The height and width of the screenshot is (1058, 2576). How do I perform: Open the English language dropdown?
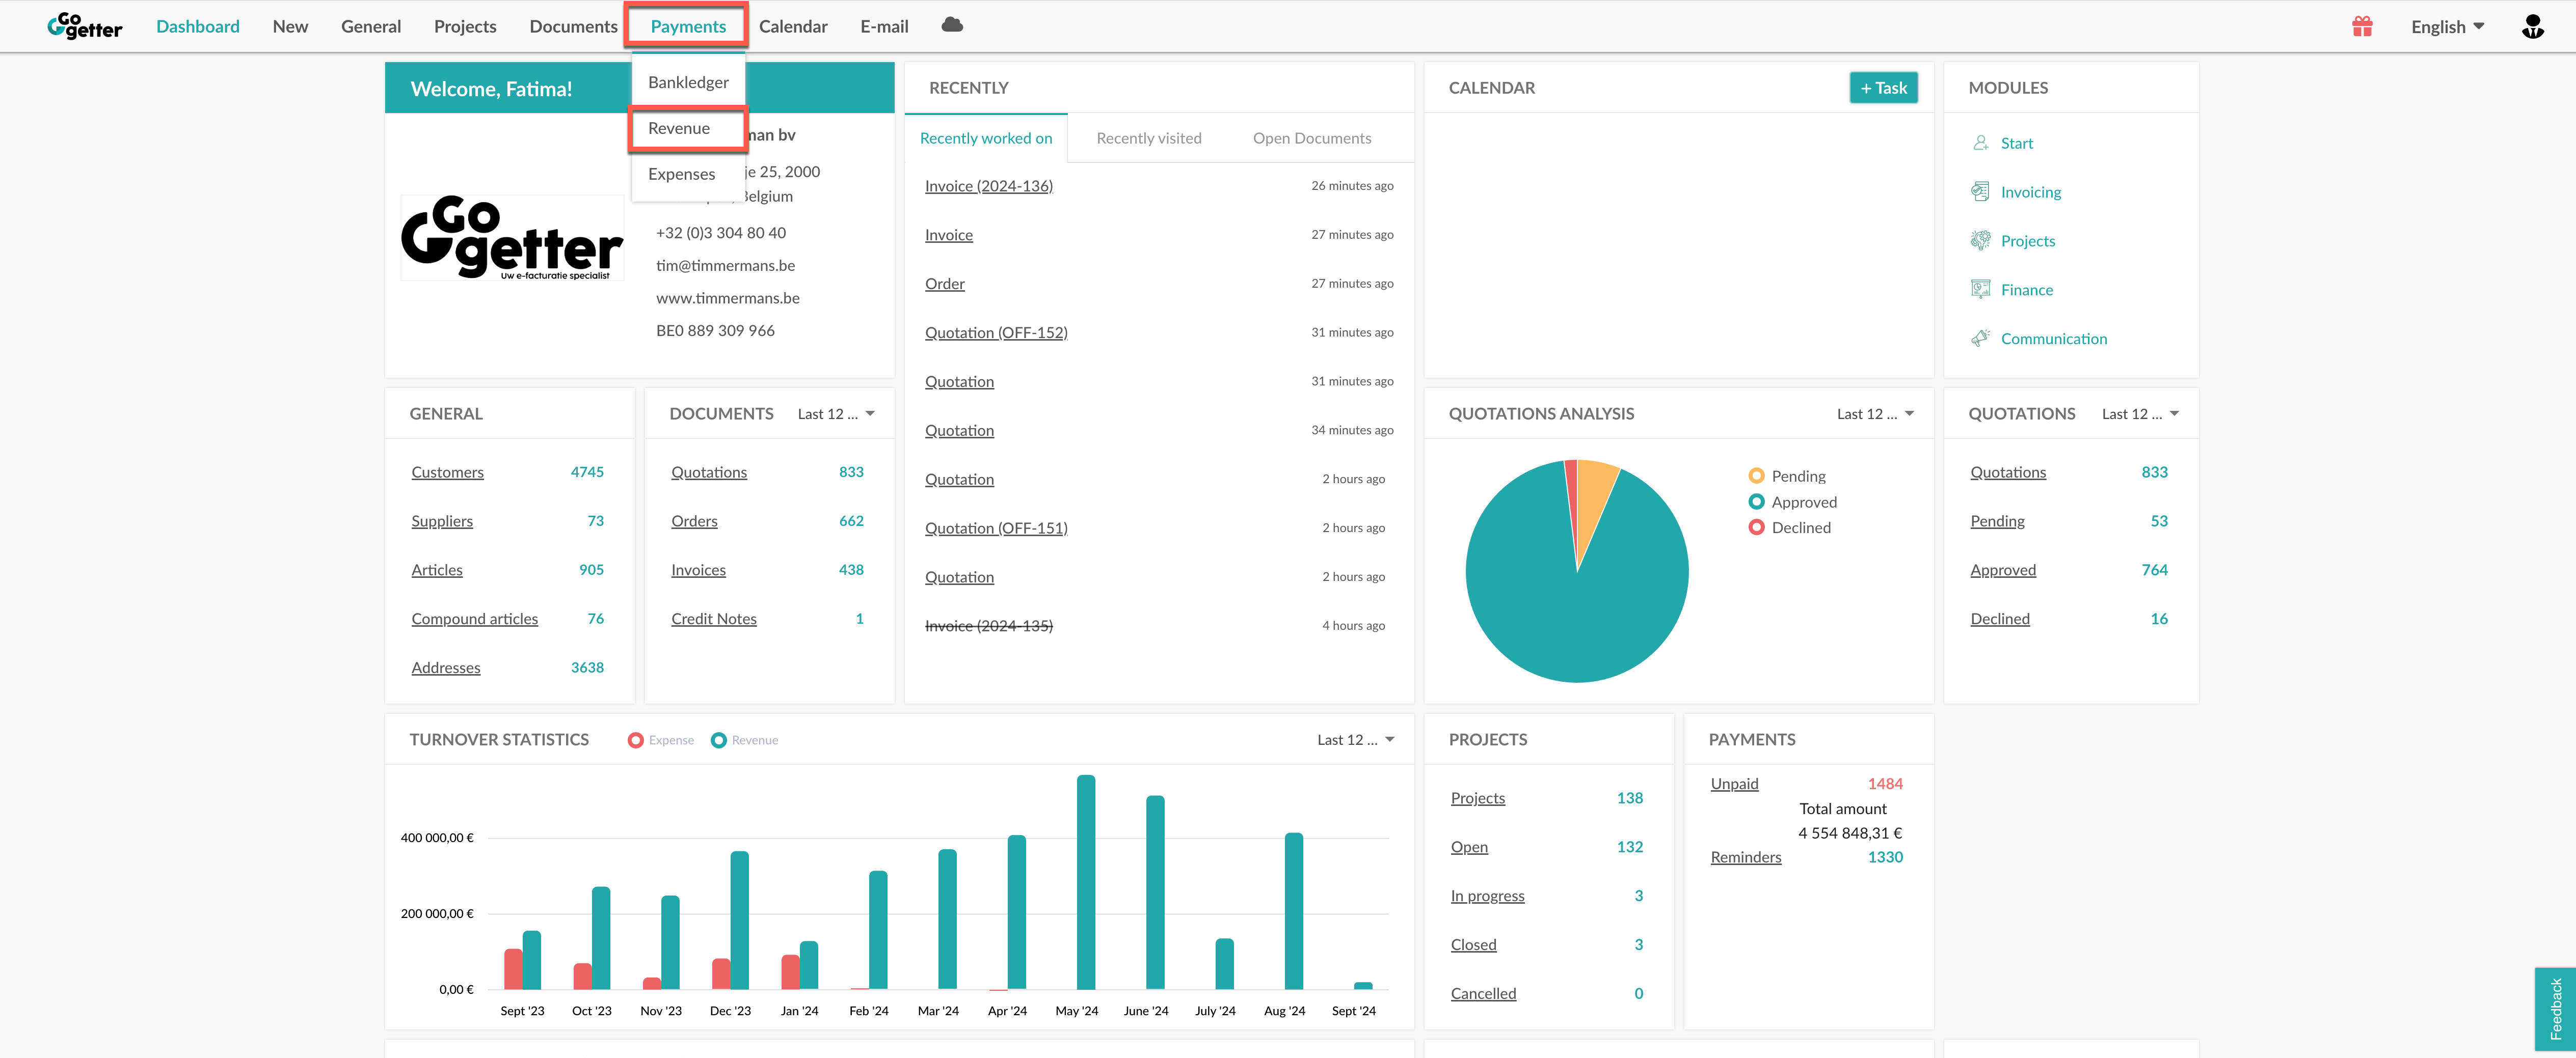click(x=2447, y=27)
